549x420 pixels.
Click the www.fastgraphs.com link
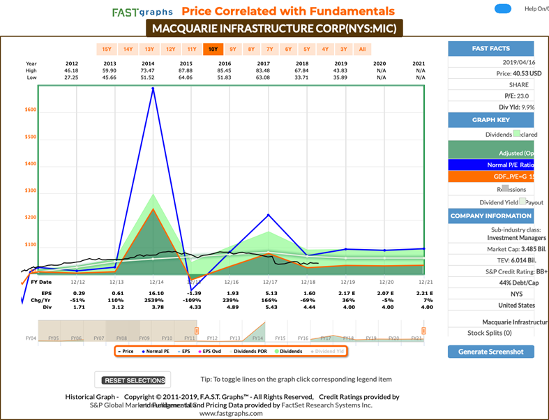pos(231,413)
